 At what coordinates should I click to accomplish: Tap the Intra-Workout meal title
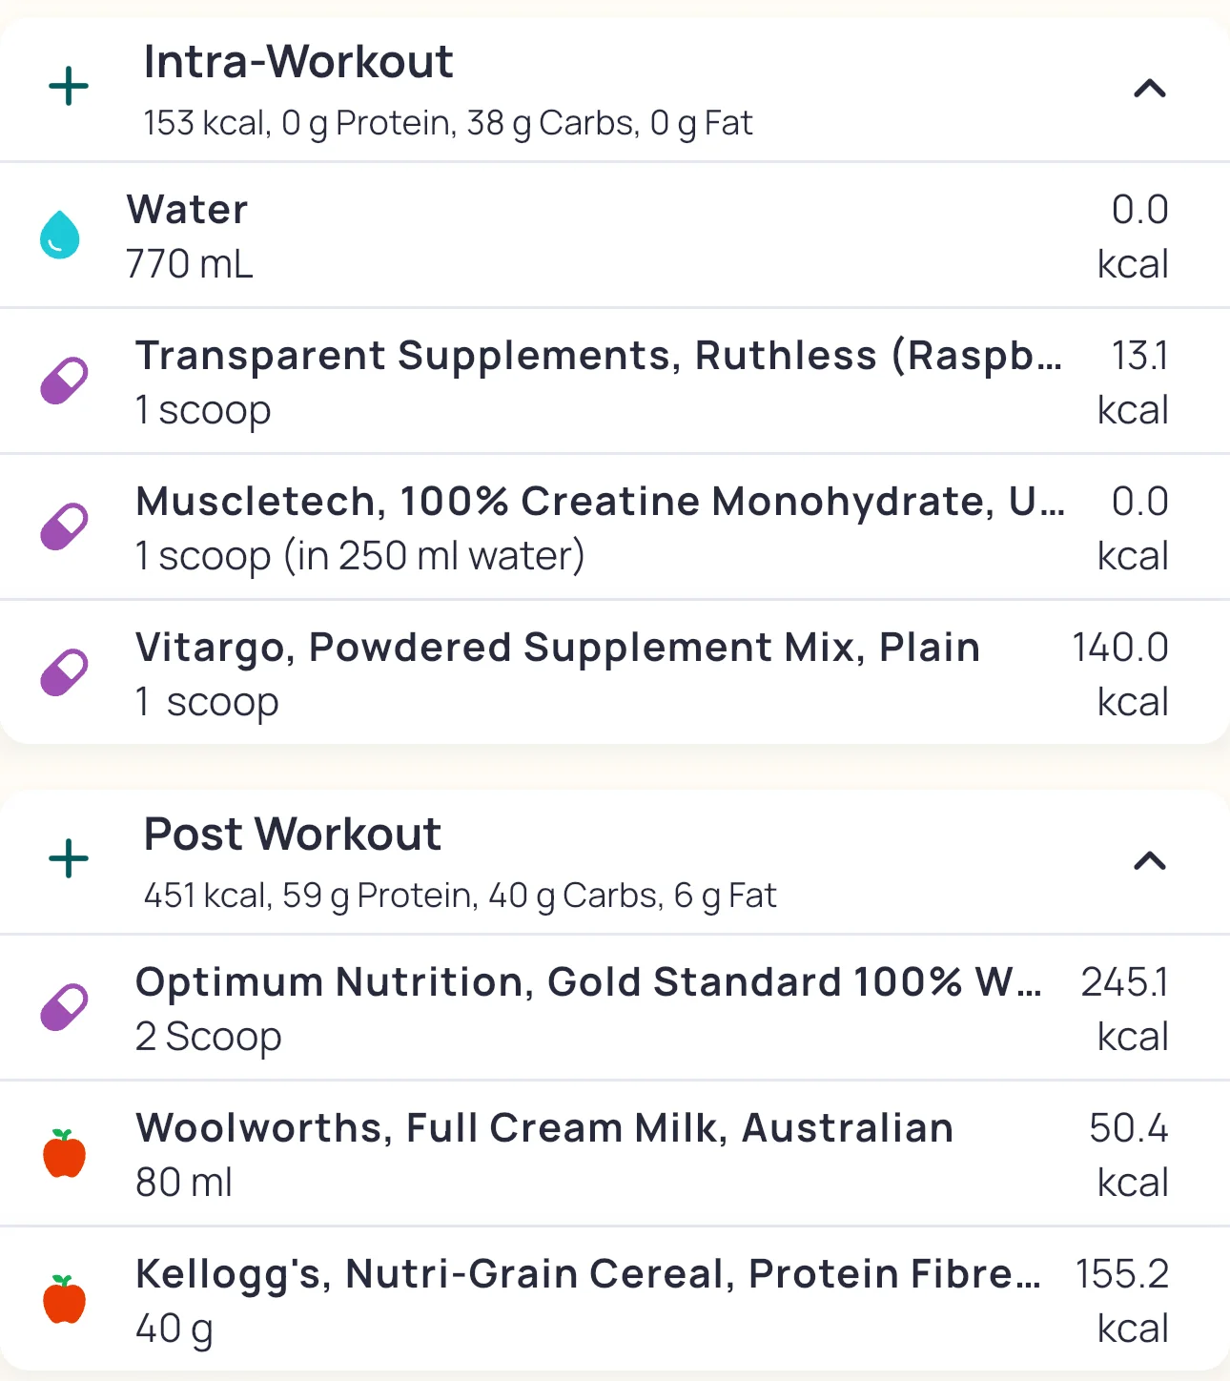pos(297,63)
